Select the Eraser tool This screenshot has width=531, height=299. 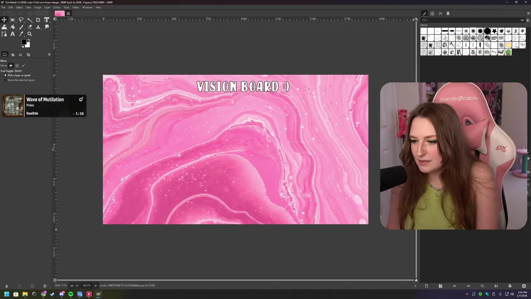pos(29,27)
